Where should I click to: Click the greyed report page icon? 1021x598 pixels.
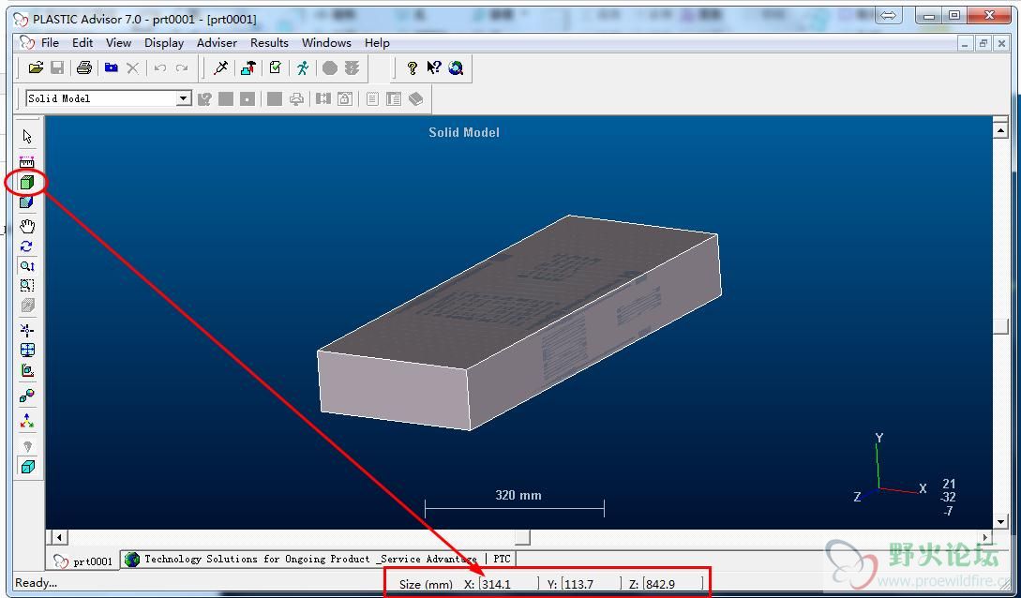click(x=372, y=99)
